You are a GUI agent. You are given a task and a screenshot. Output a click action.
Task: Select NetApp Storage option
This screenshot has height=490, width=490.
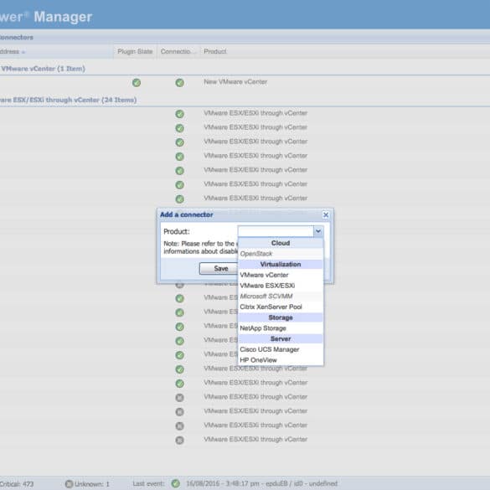pyautogui.click(x=281, y=328)
